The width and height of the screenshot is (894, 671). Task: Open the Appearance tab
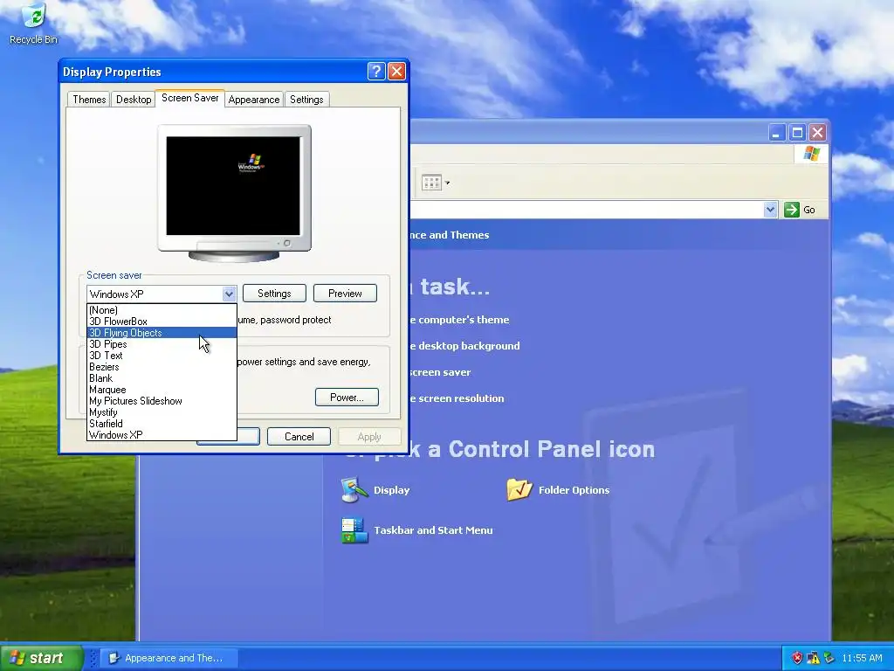(254, 100)
